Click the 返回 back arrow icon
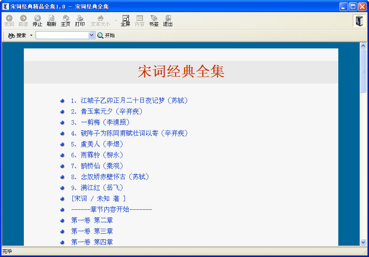 [x=9, y=18]
